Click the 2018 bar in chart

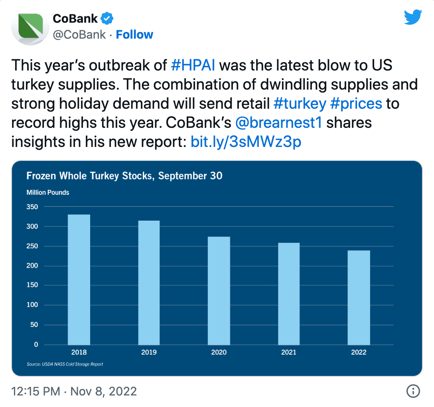click(x=79, y=280)
